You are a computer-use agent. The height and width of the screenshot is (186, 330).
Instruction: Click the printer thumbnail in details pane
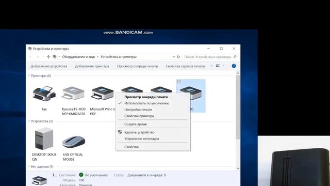pyautogui.click(x=39, y=181)
